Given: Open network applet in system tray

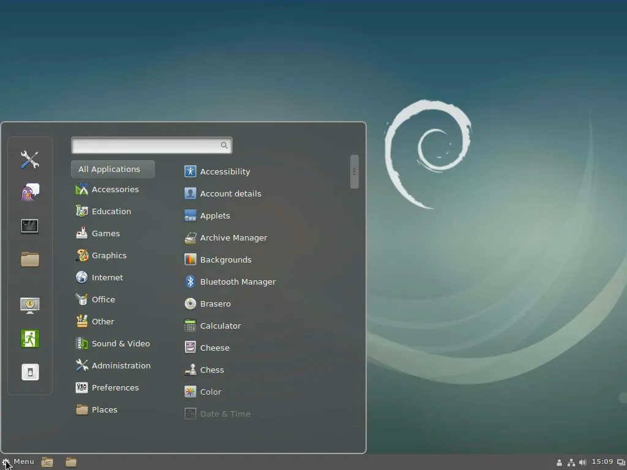Looking at the screenshot, I should point(571,463).
